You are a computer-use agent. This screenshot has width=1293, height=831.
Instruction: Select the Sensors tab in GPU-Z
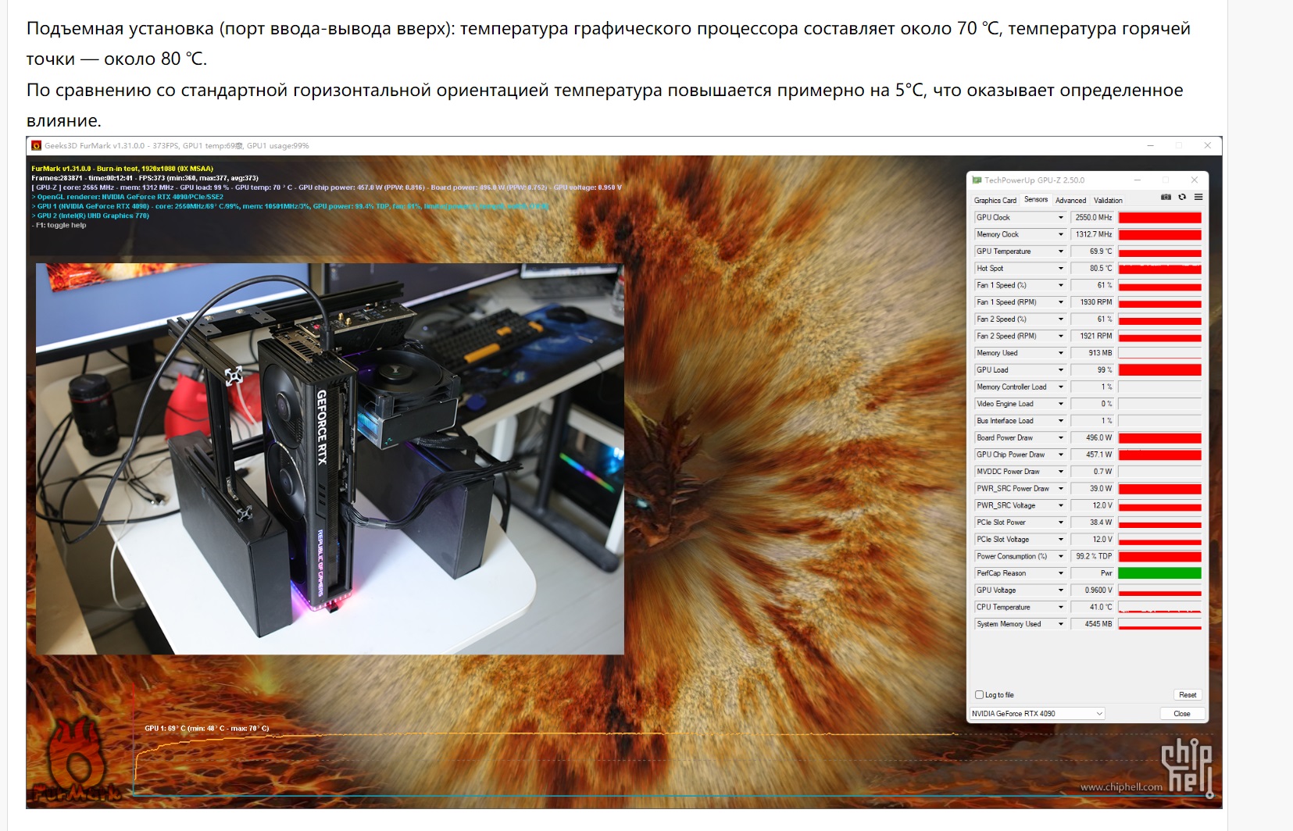coord(1036,200)
